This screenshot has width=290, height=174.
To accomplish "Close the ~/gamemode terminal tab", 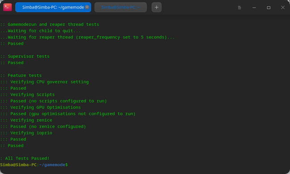I will tap(87, 7).
